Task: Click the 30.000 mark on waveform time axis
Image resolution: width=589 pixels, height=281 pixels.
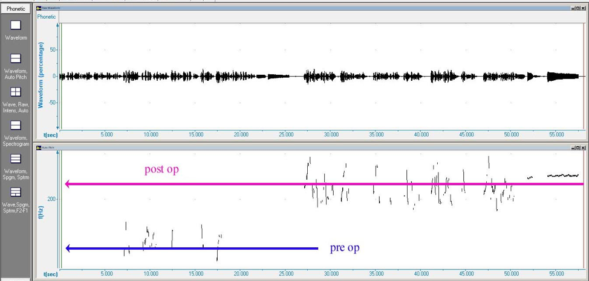Action: [x=331, y=134]
